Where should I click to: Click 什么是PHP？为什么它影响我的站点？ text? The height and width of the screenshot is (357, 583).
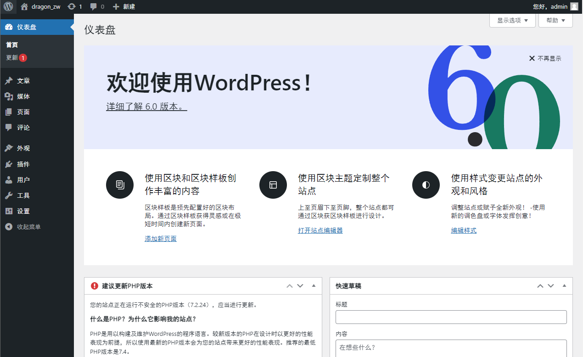[x=143, y=319]
